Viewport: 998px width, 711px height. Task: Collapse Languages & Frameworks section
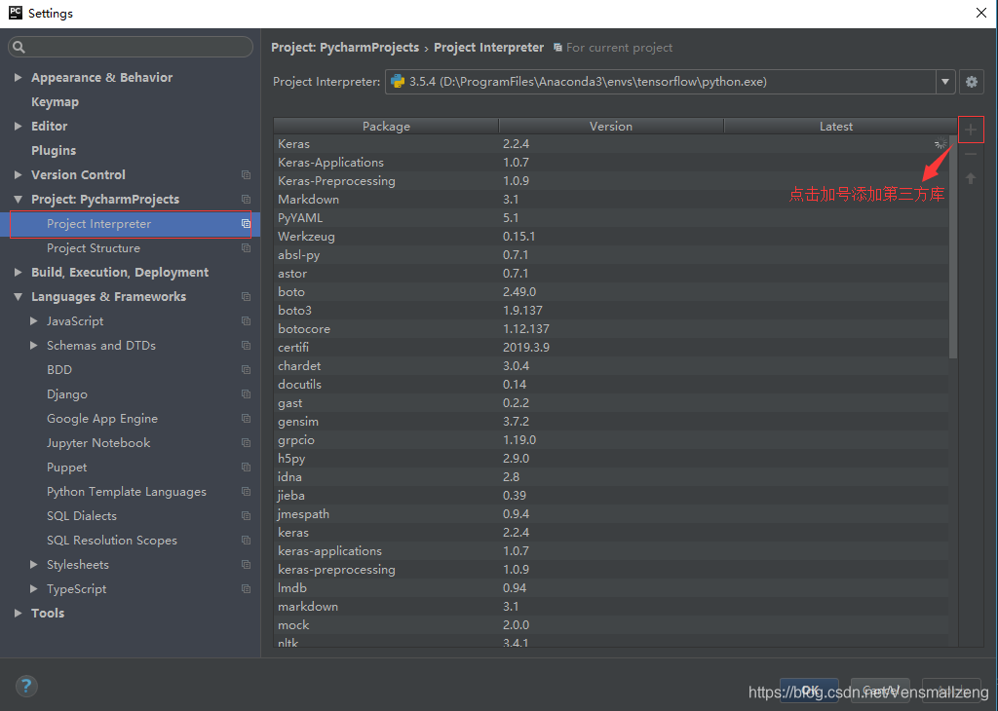[18, 297]
